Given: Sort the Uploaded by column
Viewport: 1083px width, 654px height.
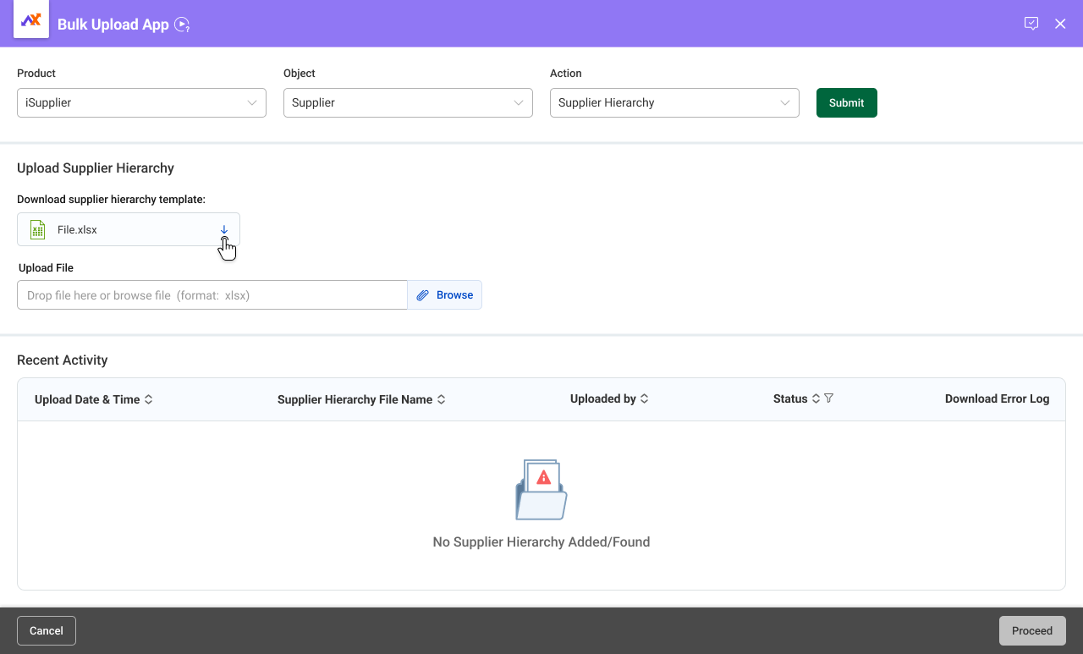Looking at the screenshot, I should coord(645,398).
